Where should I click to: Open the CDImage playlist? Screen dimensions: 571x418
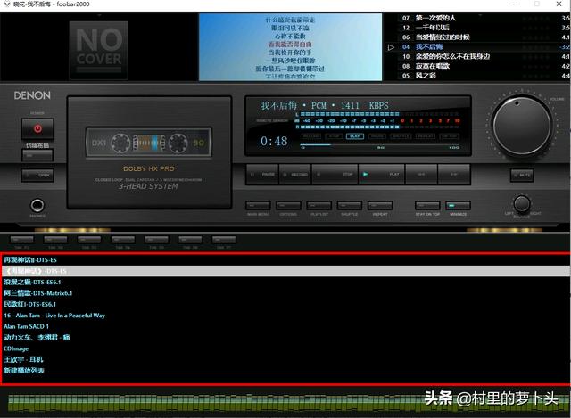[x=285, y=348]
